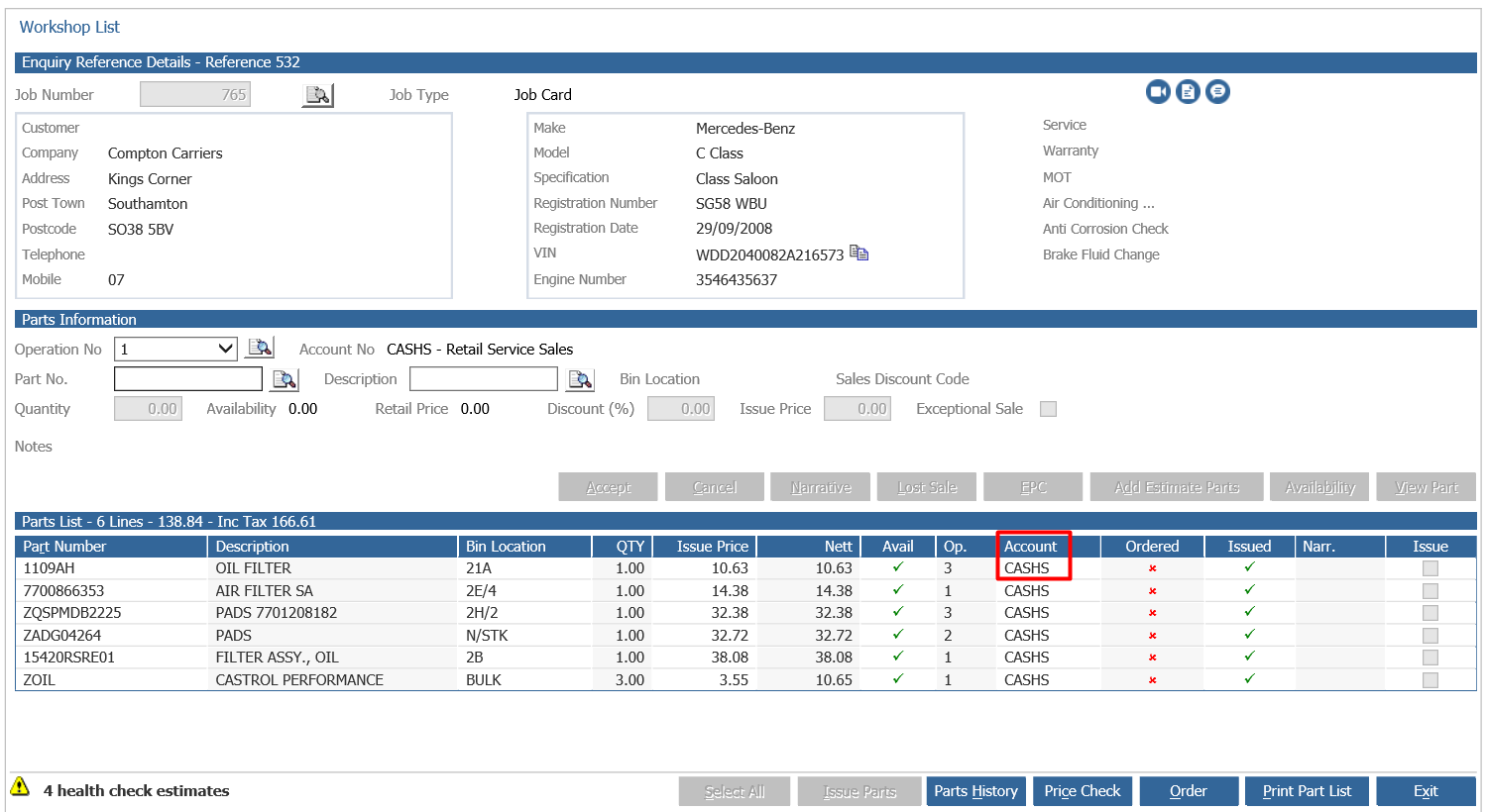Open the document notes round icon
This screenshot has height=812, width=1487.
(x=1188, y=92)
